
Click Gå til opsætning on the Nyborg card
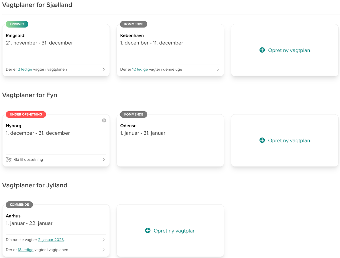(x=29, y=159)
